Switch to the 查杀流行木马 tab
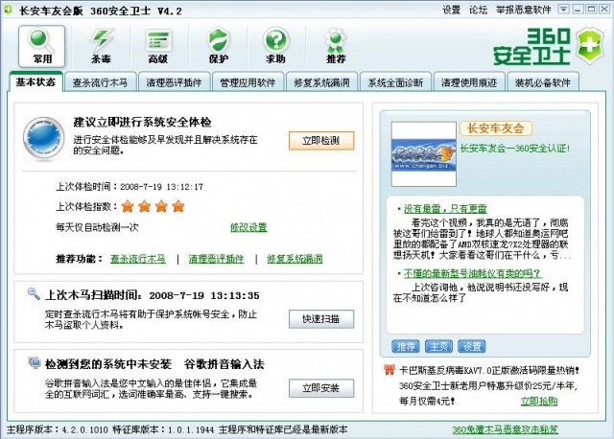Viewport: 614px width, 439px height. tap(100, 82)
